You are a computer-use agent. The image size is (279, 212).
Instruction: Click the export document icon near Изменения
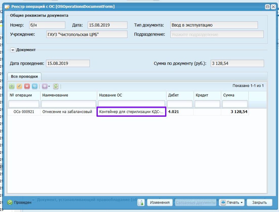[x=141, y=203]
